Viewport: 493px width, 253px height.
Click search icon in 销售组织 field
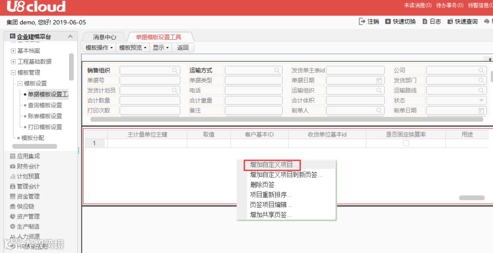pos(175,70)
